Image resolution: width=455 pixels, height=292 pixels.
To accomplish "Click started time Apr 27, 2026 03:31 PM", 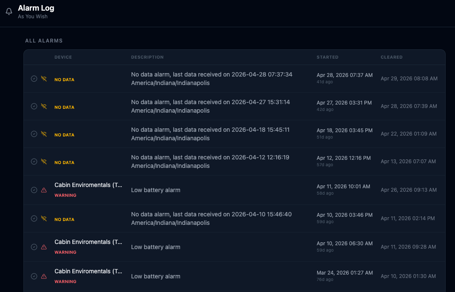I will tap(344, 103).
